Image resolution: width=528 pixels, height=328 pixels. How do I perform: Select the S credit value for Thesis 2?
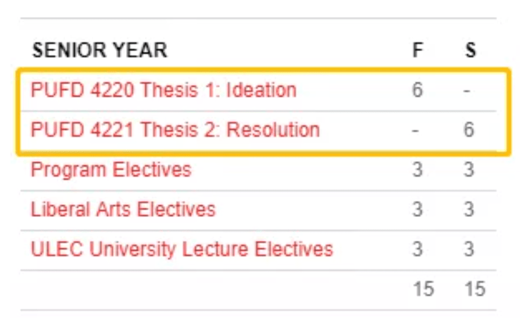click(x=469, y=129)
